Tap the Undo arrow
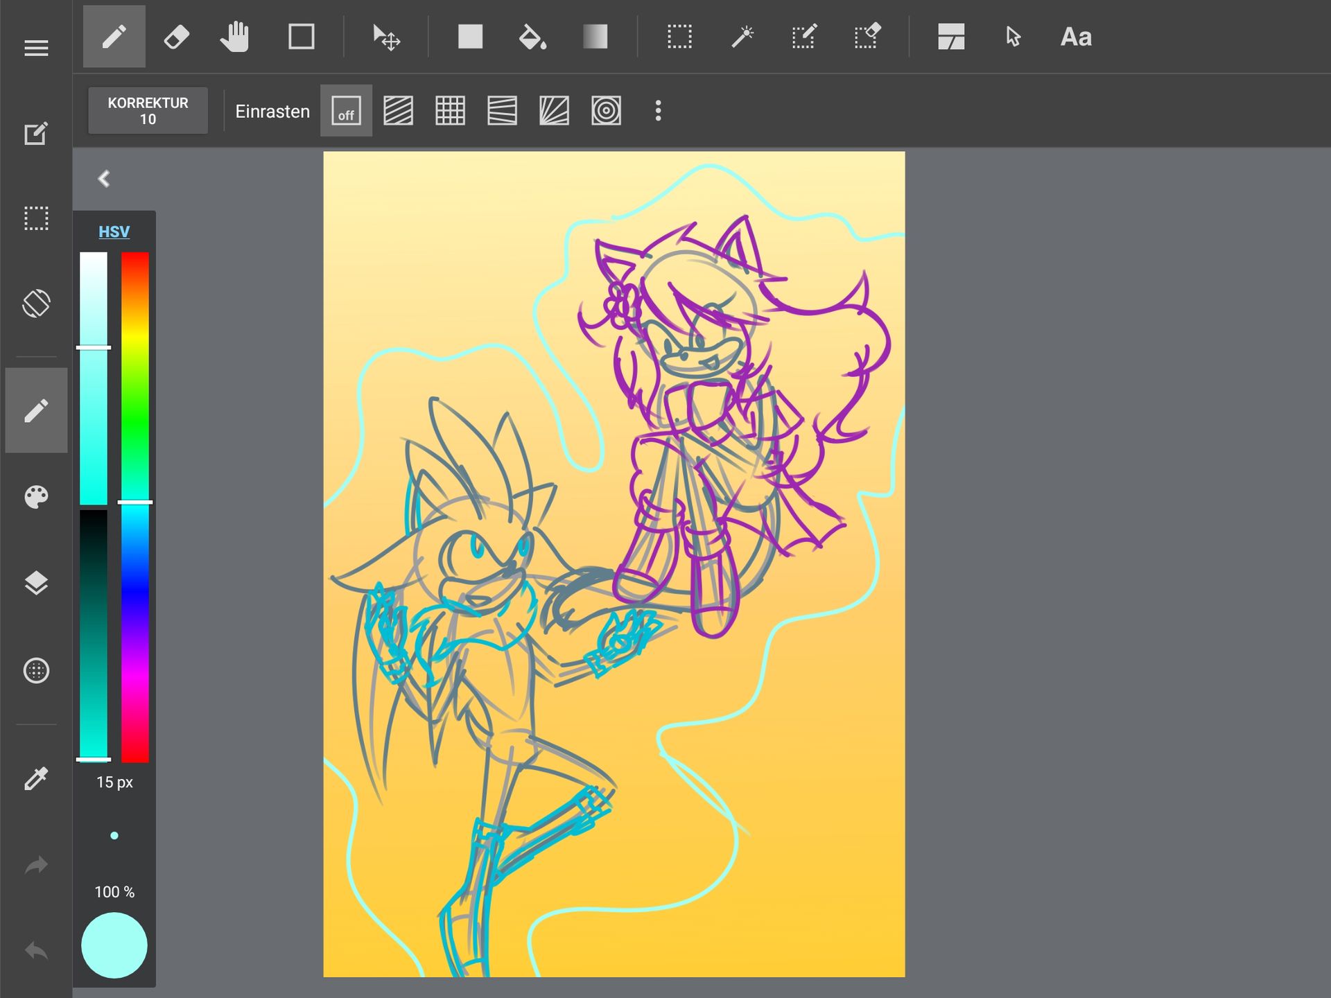The height and width of the screenshot is (998, 1331). [36, 950]
